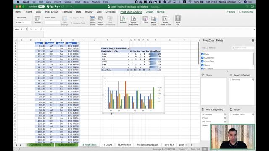269x151 pixels.
Task: Switch to the Design ribbon tab
Action: (x=149, y=12)
